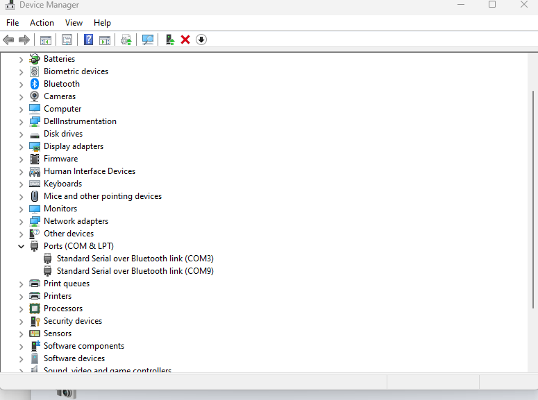Viewport: 538px width, 400px height.
Task: Select the Monitors label
Action: [60, 209]
